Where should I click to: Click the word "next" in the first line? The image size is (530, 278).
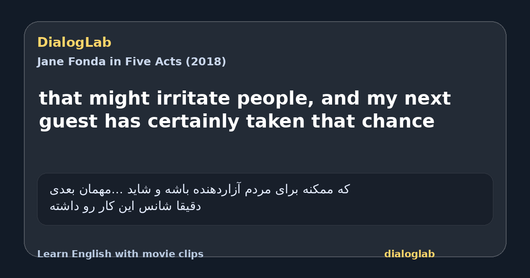pyautogui.click(x=429, y=99)
